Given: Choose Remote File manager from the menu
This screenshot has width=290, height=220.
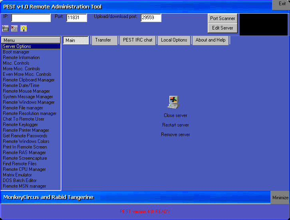Looking at the screenshot, I should pos(23,108).
